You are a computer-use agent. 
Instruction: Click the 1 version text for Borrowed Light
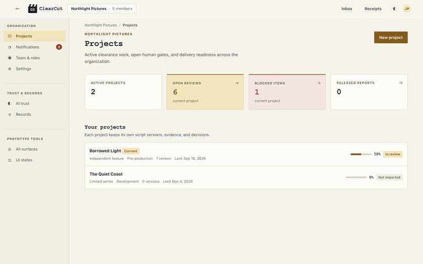point(164,158)
